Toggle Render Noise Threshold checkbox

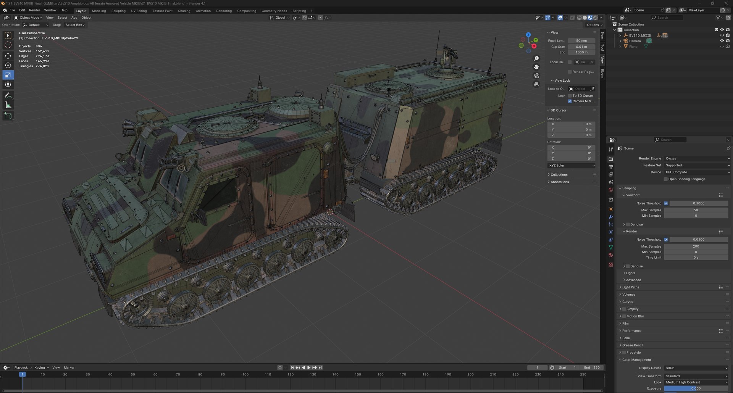coord(666,240)
